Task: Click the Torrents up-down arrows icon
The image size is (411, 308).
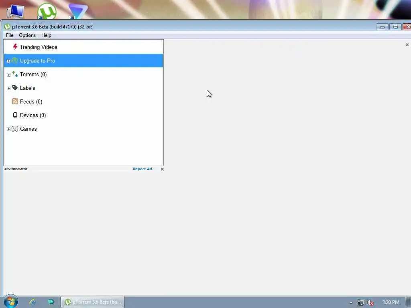Action: pos(15,74)
